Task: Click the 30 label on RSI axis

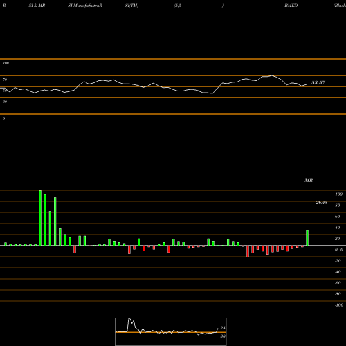Action: pos(5,102)
